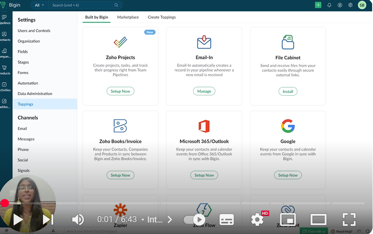The width and height of the screenshot is (373, 234).
Task: Open the Create Toppings tab
Action: 162,17
